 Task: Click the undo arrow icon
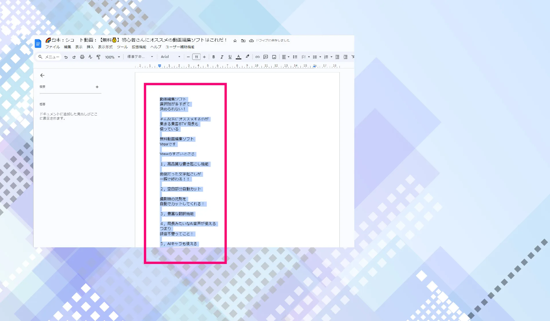pyautogui.click(x=66, y=57)
